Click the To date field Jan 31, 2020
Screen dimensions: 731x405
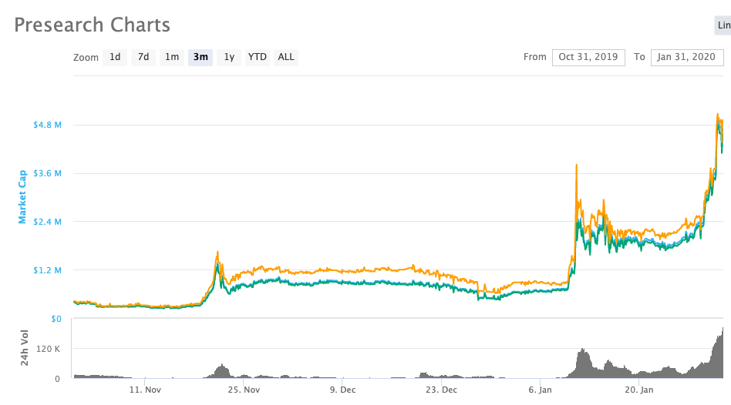687,57
